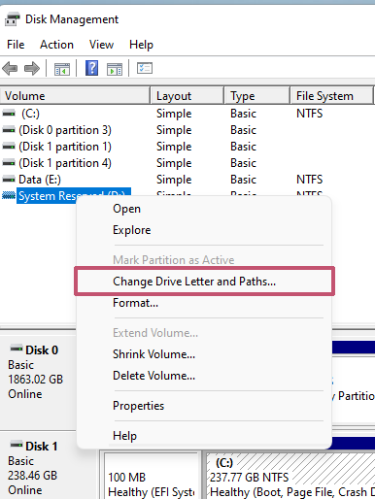Select the Data (E:) volume row
Image resolution: width=375 pixels, height=499 pixels.
(x=187, y=180)
